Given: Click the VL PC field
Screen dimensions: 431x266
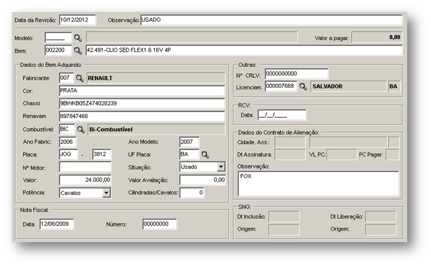Looking at the screenshot, I should [x=341, y=155].
